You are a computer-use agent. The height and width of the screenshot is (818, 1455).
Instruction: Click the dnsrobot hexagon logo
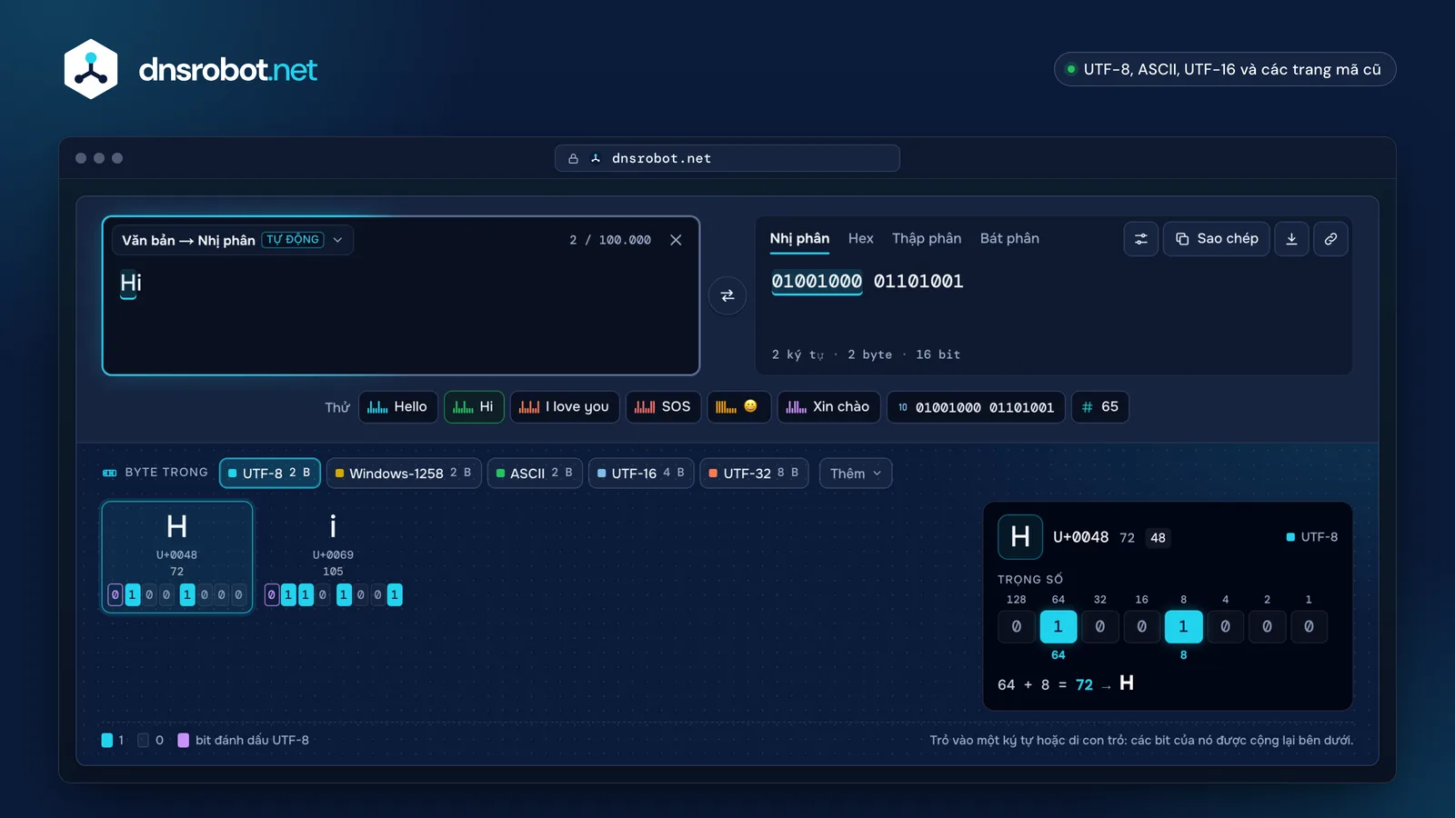coord(91,69)
